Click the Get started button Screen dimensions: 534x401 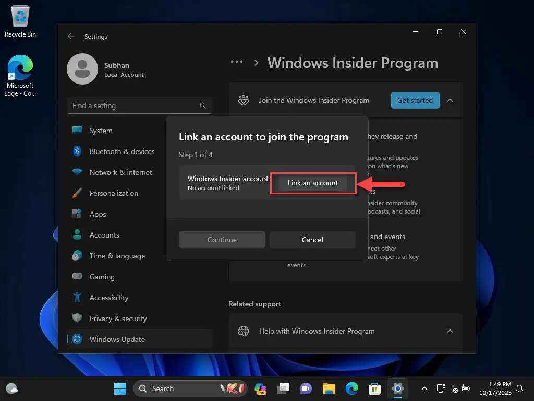coord(415,100)
